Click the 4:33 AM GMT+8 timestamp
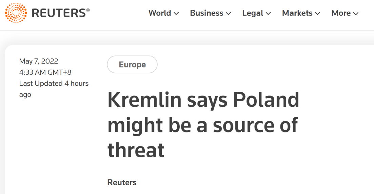Image resolution: width=374 pixels, height=194 pixels. (x=45, y=72)
